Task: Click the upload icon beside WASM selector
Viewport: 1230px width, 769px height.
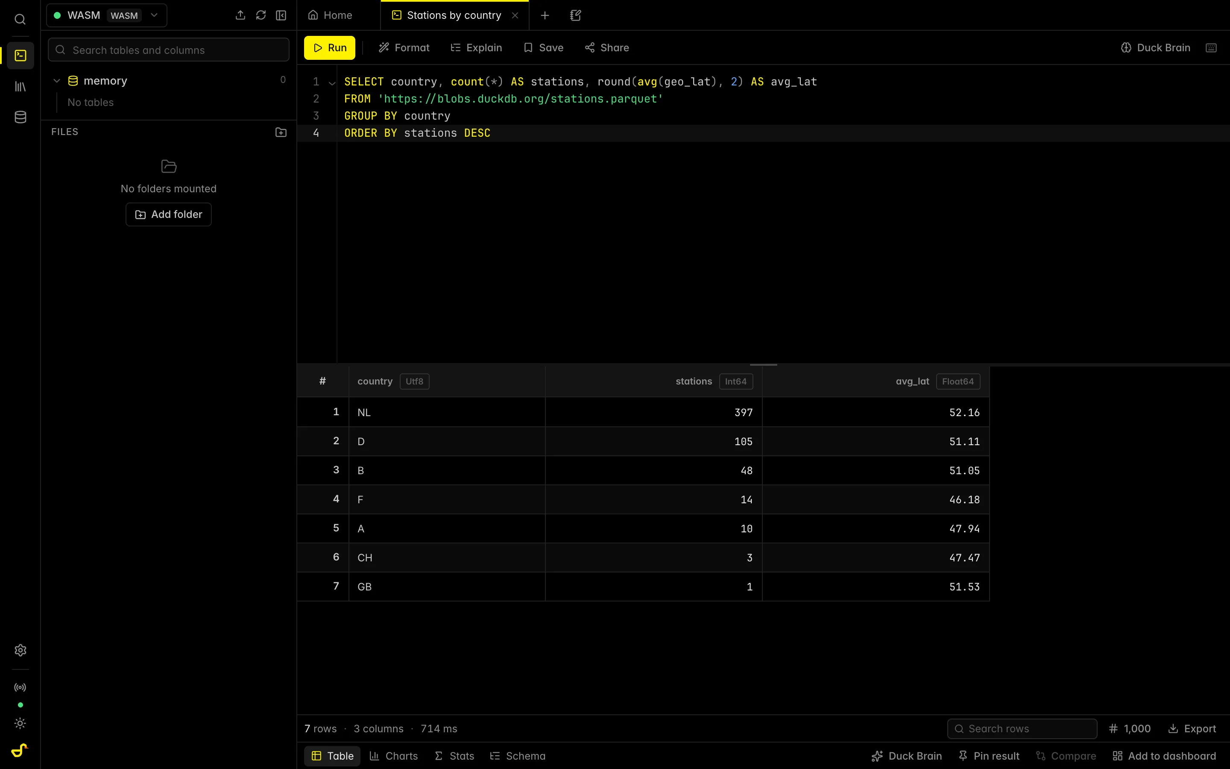Action: click(x=240, y=15)
